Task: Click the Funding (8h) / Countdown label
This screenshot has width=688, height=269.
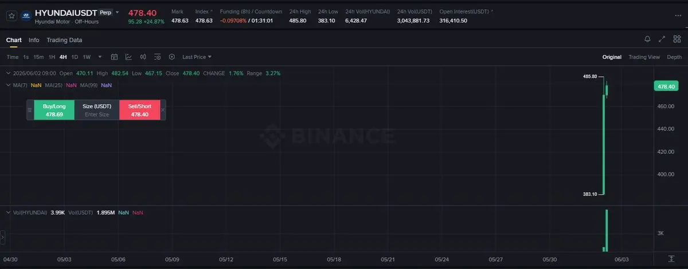Action: [251, 11]
